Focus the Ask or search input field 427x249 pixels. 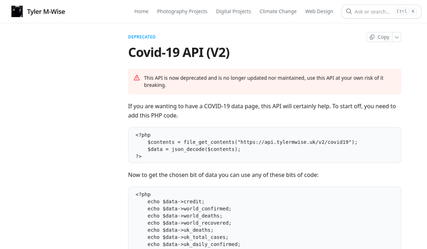point(372,12)
